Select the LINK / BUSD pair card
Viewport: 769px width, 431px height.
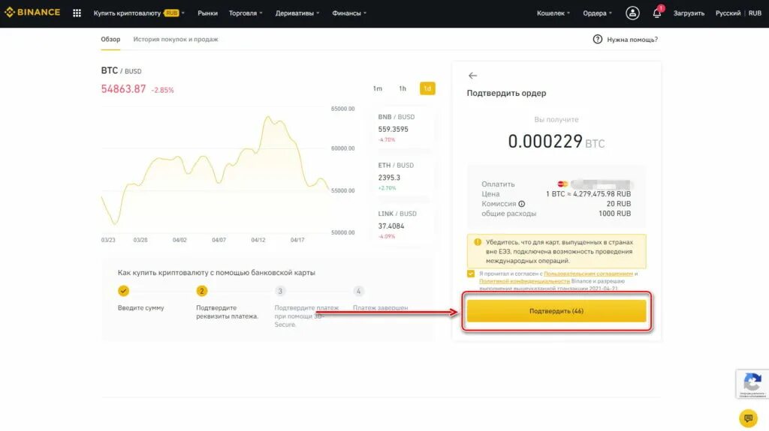click(403, 225)
